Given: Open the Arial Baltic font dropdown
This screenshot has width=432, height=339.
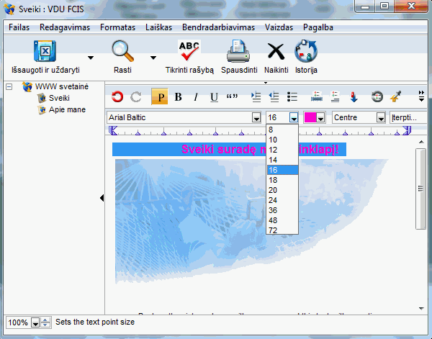Looking at the screenshot, I should click(256, 117).
